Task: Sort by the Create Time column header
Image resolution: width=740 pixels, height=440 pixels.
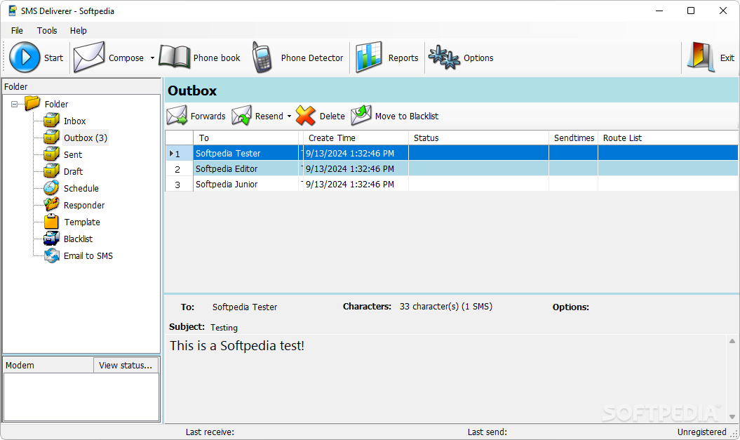Action: click(x=356, y=138)
